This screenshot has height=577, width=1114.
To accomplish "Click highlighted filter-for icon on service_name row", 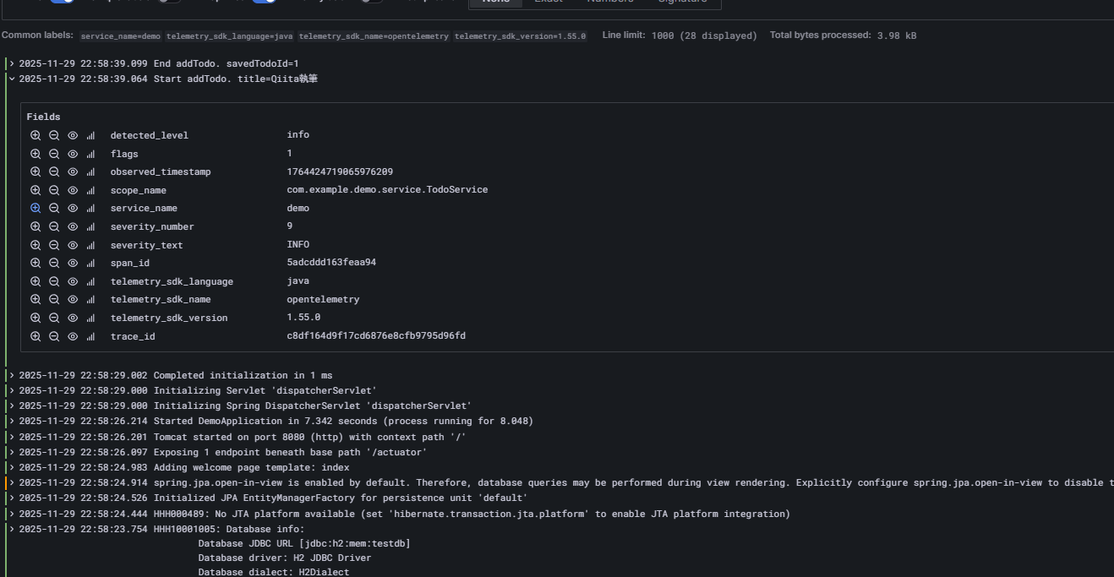I will (35, 208).
